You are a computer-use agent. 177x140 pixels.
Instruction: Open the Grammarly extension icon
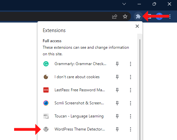click(46, 64)
